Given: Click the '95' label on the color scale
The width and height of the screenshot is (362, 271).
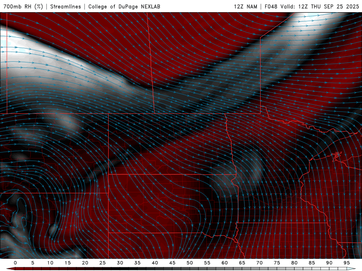Looking at the screenshot, I should coord(347,263).
